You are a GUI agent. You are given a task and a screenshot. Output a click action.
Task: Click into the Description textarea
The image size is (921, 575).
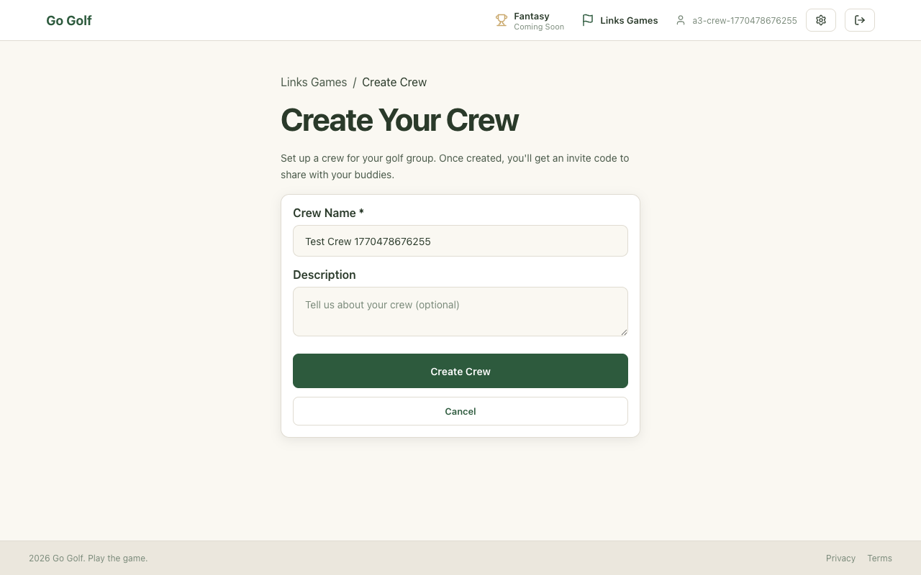click(460, 311)
